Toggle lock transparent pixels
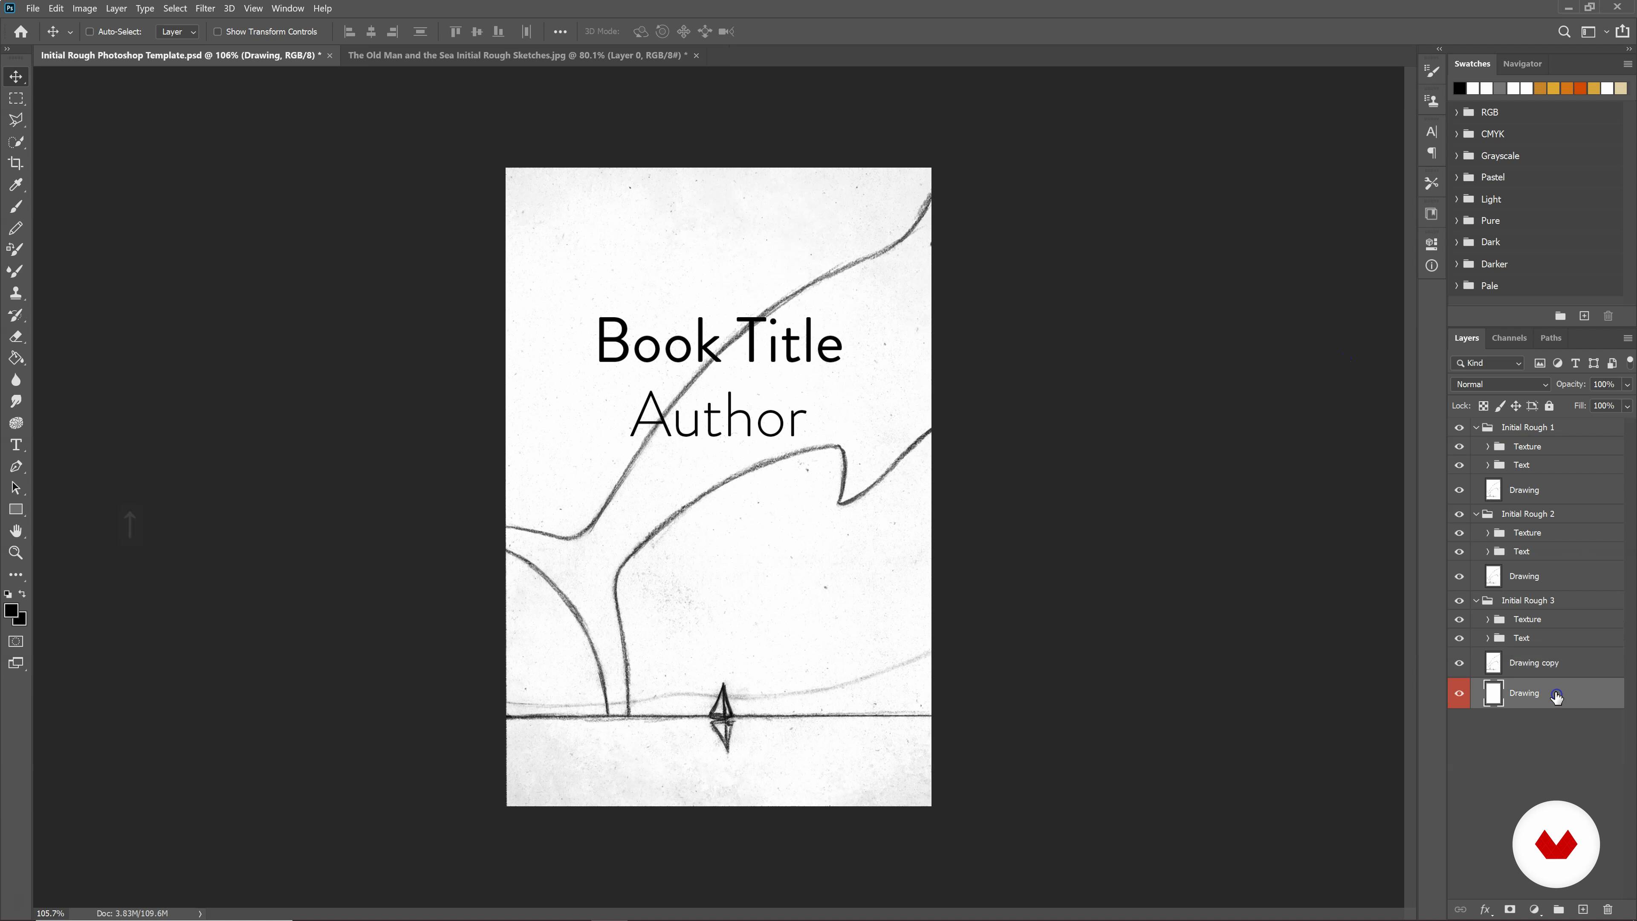 tap(1483, 406)
